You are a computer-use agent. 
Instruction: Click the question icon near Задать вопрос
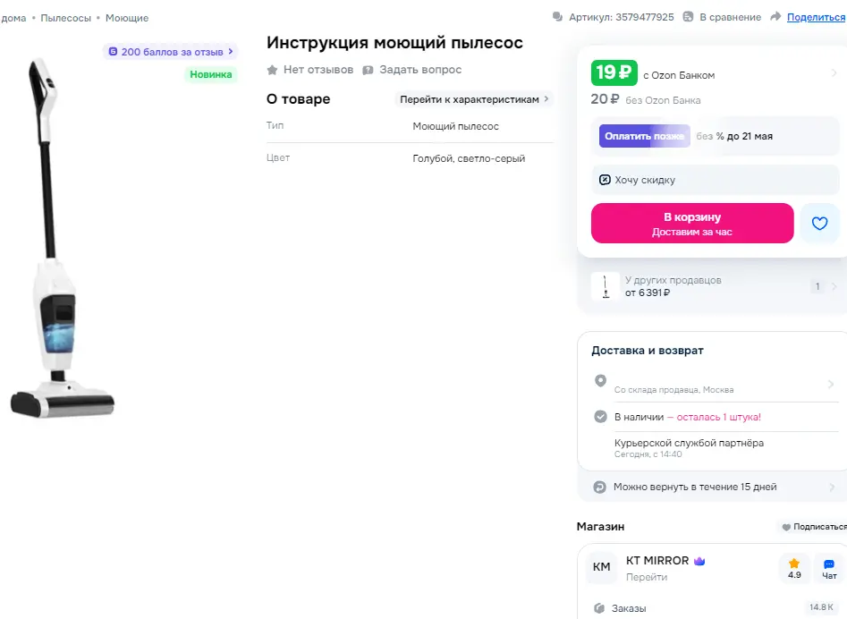368,70
